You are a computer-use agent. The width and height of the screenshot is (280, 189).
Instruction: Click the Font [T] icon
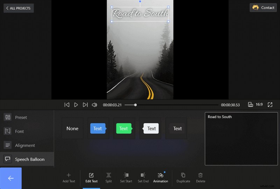point(8,131)
